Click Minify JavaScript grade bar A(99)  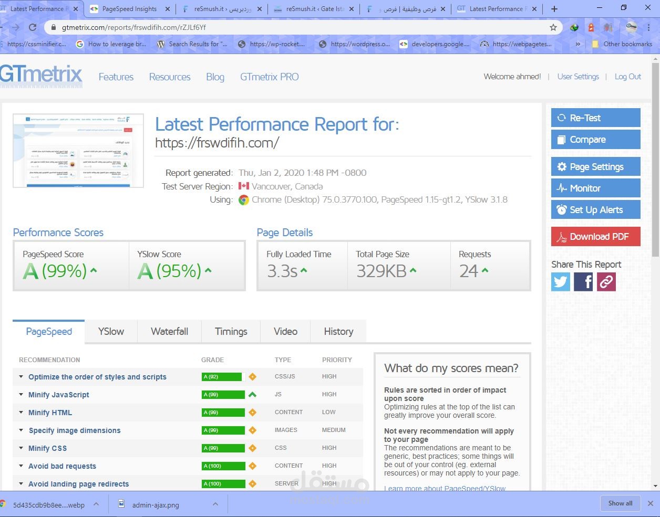[223, 395]
